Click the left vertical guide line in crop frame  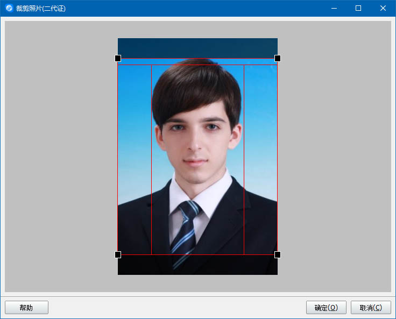coord(152,161)
